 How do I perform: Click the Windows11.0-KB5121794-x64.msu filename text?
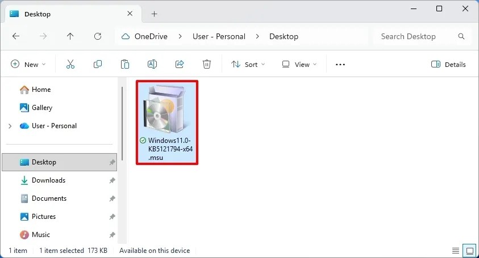point(170,149)
